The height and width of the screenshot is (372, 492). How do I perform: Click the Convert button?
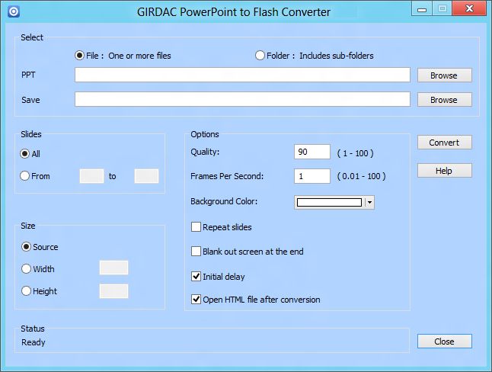coord(444,143)
